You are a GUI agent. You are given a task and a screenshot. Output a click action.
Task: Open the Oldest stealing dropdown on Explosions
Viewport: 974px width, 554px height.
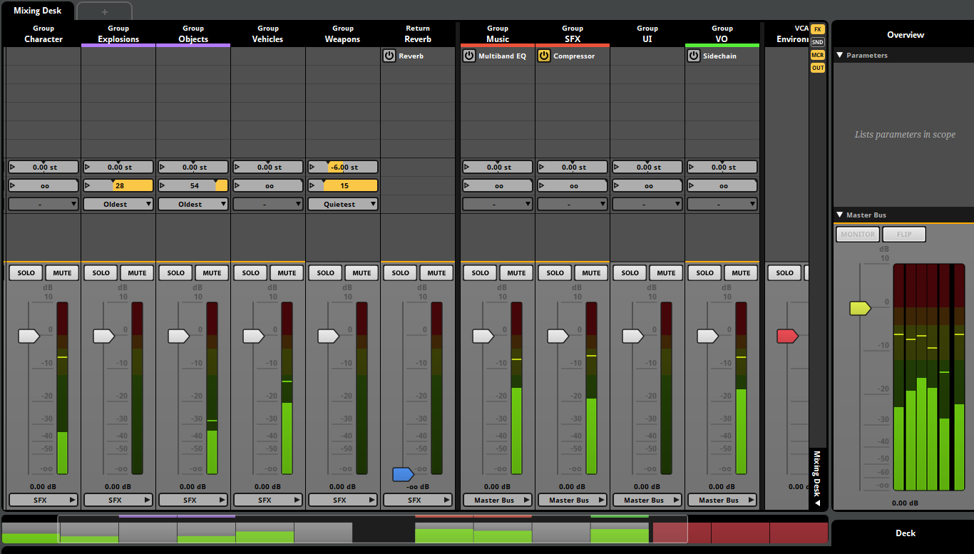click(x=118, y=203)
